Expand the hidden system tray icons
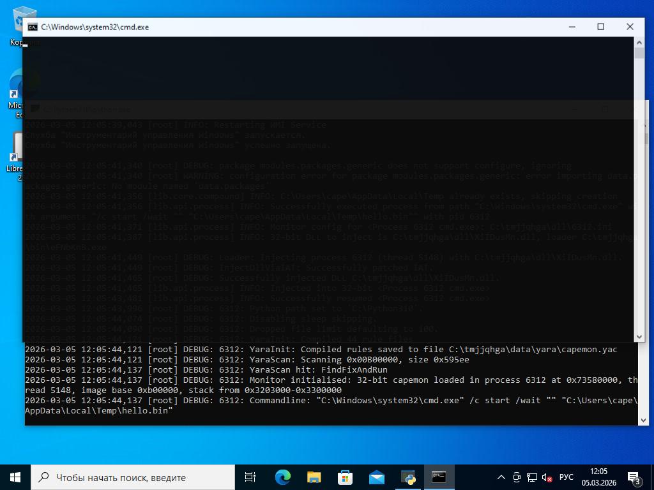This screenshot has height=490, width=654. [x=501, y=477]
